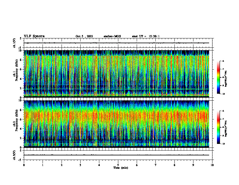The width and height of the screenshot is (239, 185).
Task: Click the "ch.1(V)" waveform axis label
Action: 14,43
